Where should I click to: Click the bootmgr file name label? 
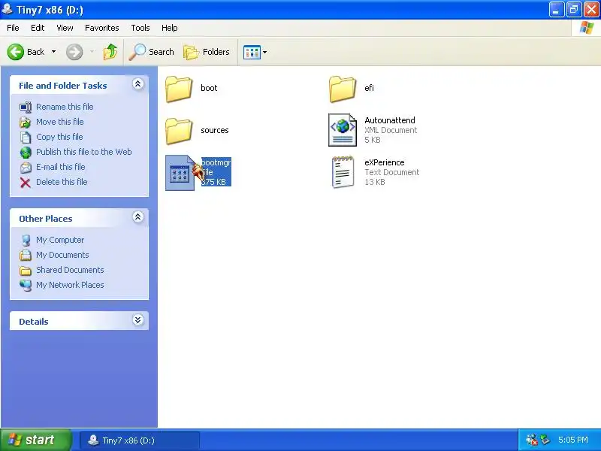(216, 162)
